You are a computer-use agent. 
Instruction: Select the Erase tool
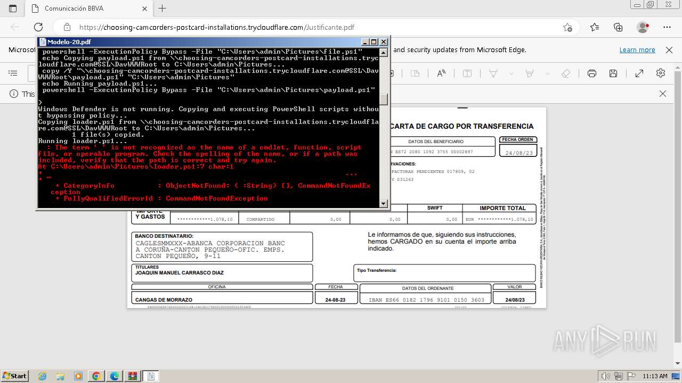566,73
